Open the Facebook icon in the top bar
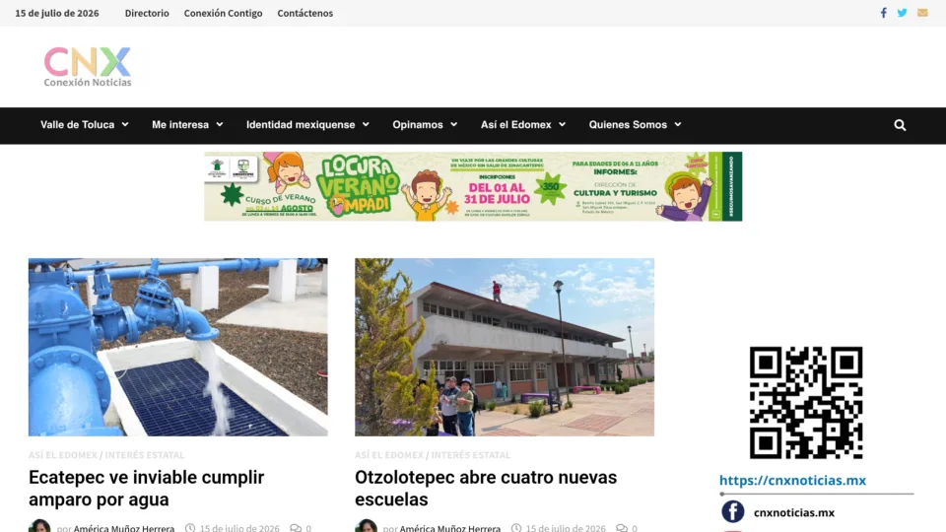Screen dimensions: 946x532 [x=883, y=13]
